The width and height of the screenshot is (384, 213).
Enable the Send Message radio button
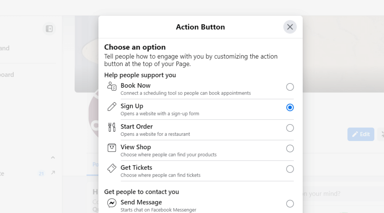[x=290, y=204]
